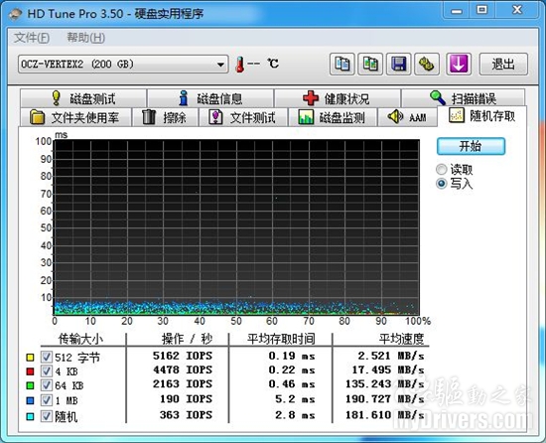Click the 17.495 MB/s speed value
Screen dimensions: 546x443
(388, 369)
